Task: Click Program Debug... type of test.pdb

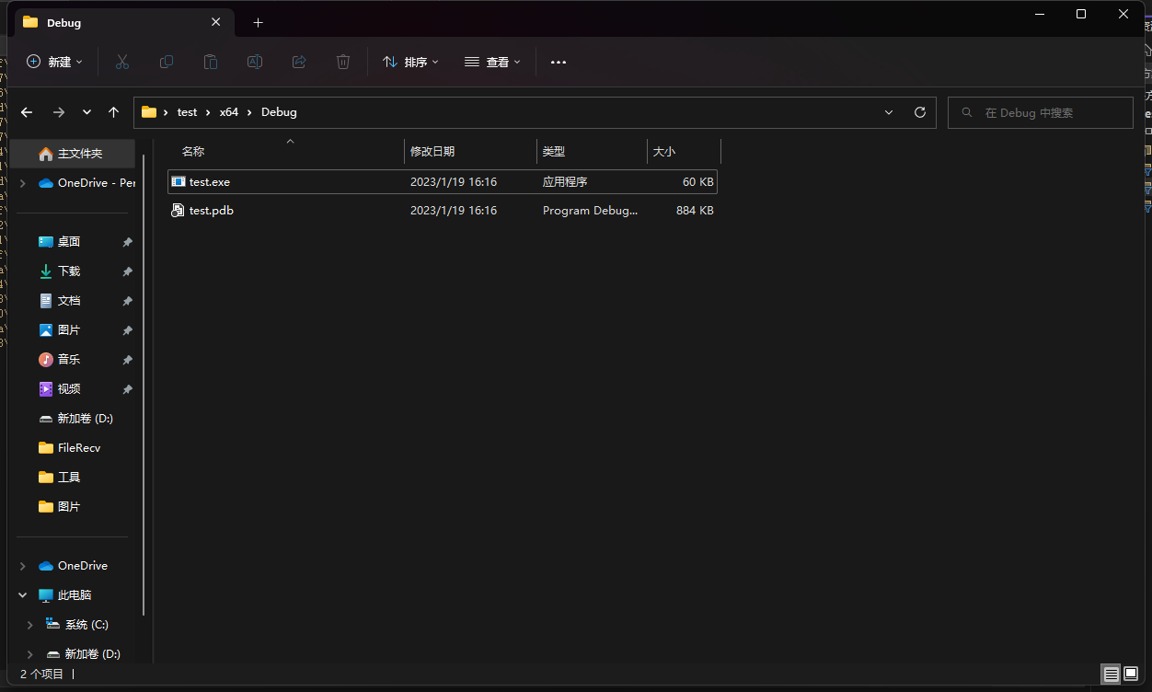Action: (x=590, y=211)
